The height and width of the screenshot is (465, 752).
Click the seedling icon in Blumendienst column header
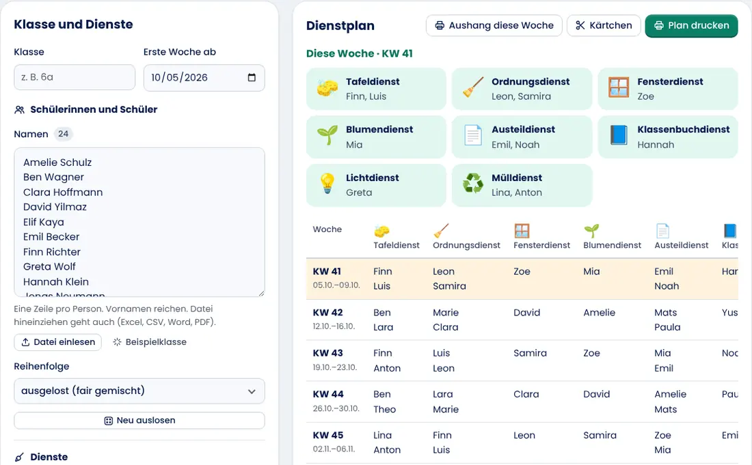coord(591,231)
